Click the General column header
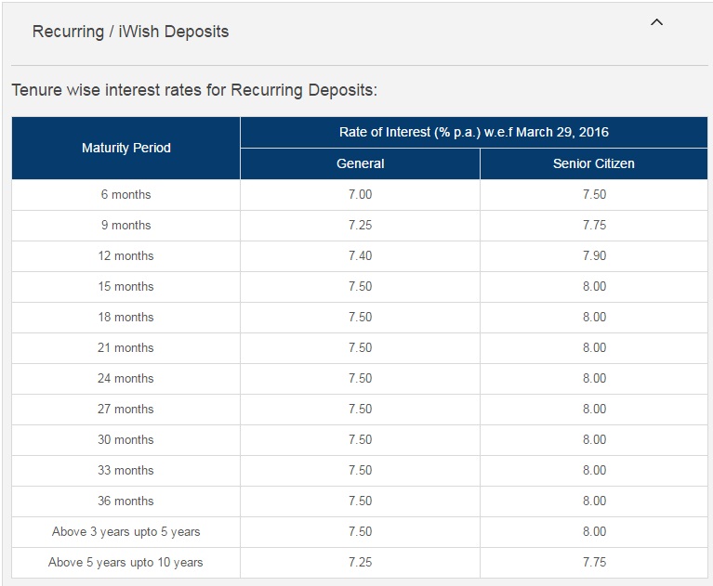The height and width of the screenshot is (586, 713). tap(360, 163)
